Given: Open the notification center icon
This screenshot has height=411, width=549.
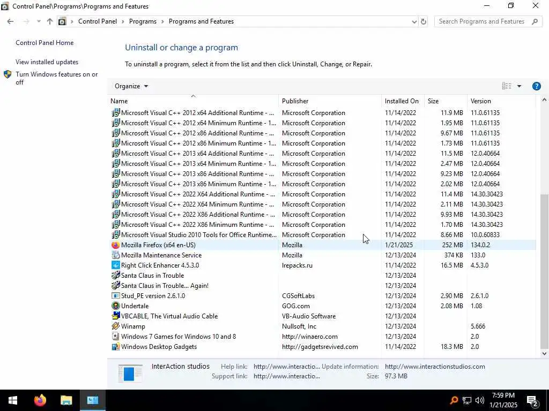Looking at the screenshot, I should 532,401.
